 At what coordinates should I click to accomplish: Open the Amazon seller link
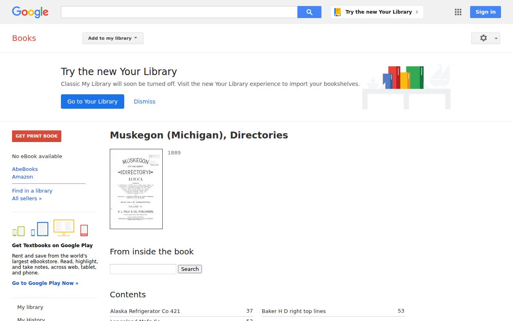[22, 177]
